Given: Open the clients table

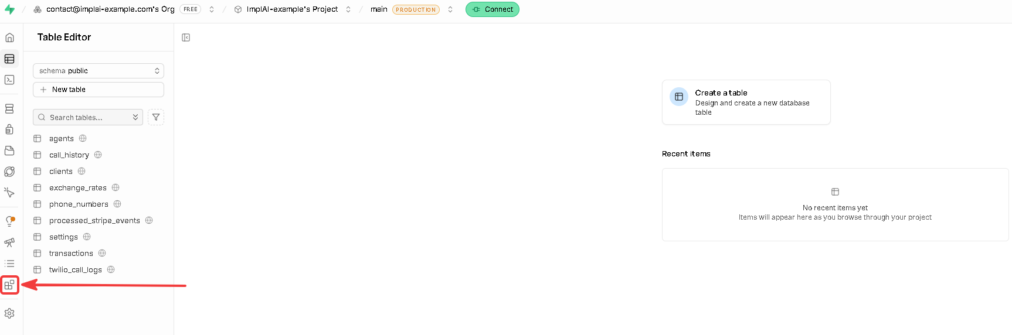Looking at the screenshot, I should (61, 172).
